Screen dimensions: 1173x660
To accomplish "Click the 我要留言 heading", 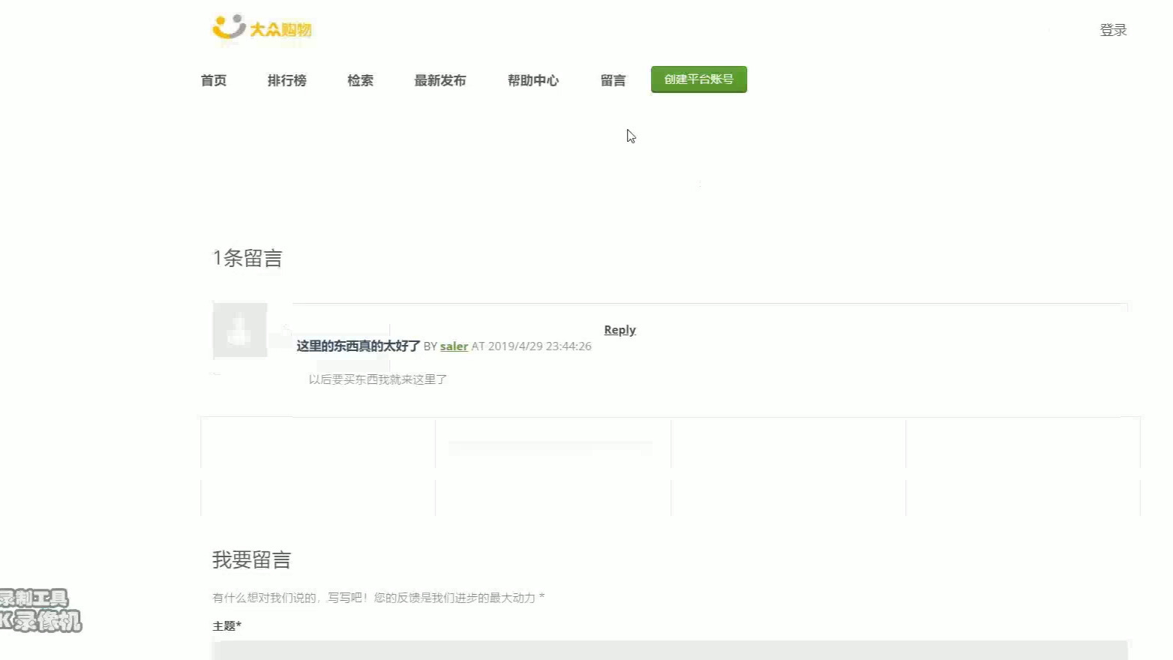I will click(252, 559).
